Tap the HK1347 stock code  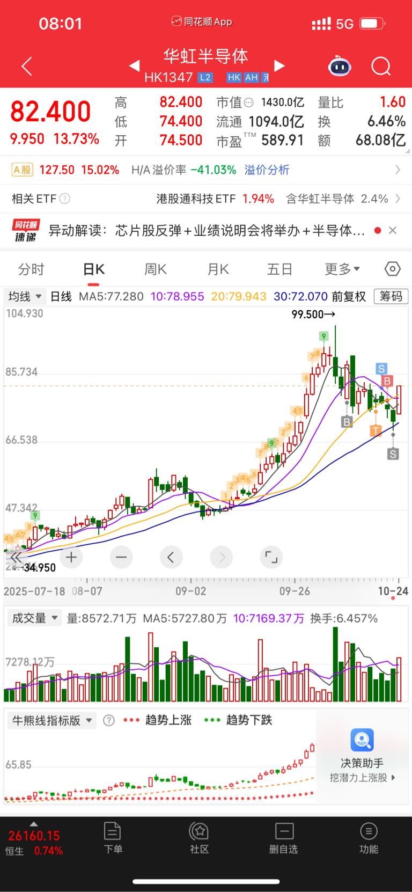[168, 77]
